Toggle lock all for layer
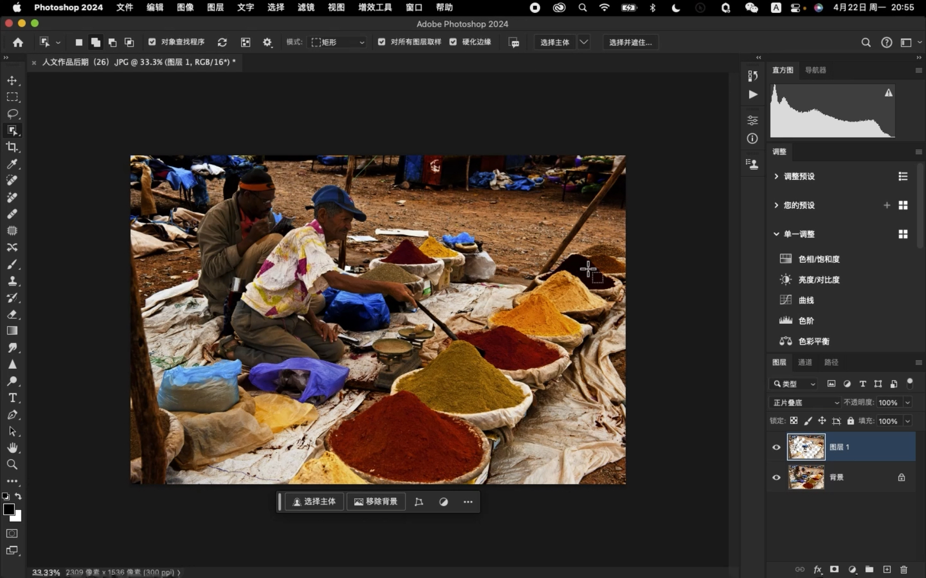926x578 pixels. click(x=850, y=421)
